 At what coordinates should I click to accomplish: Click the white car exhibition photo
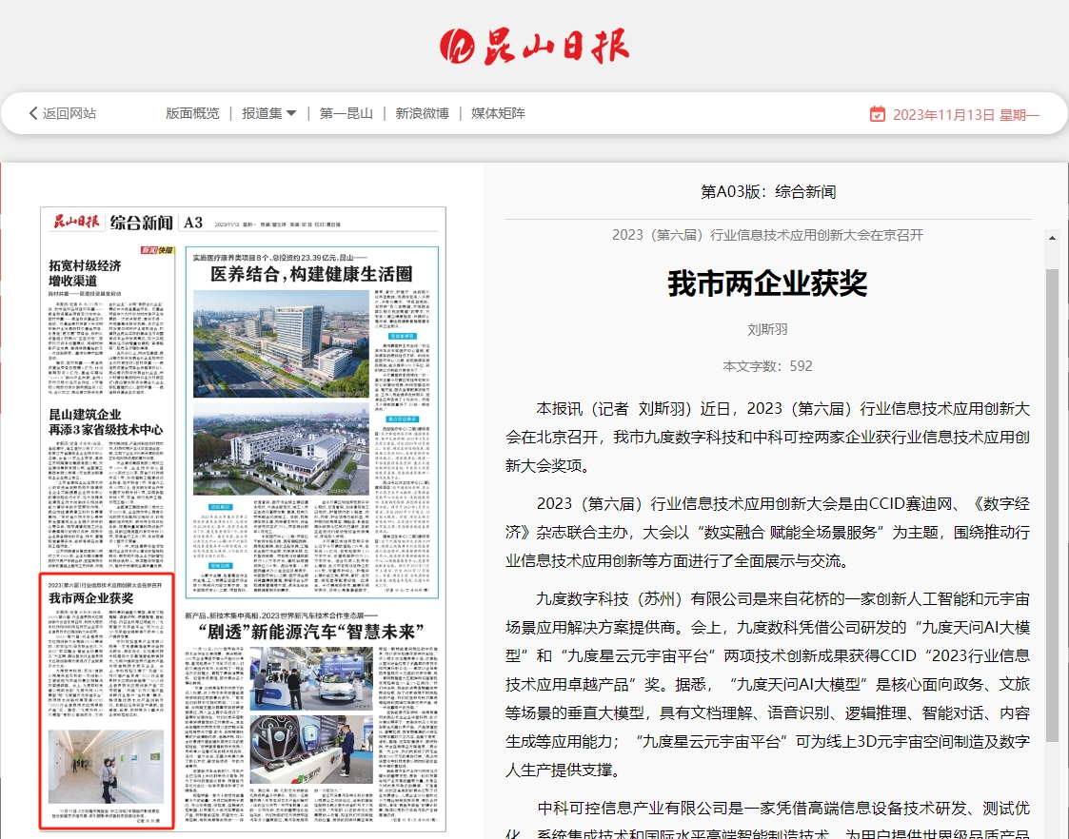pyautogui.click(x=311, y=678)
